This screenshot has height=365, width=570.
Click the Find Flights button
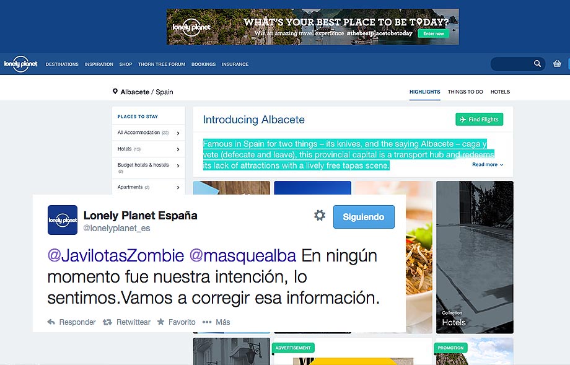tap(479, 119)
